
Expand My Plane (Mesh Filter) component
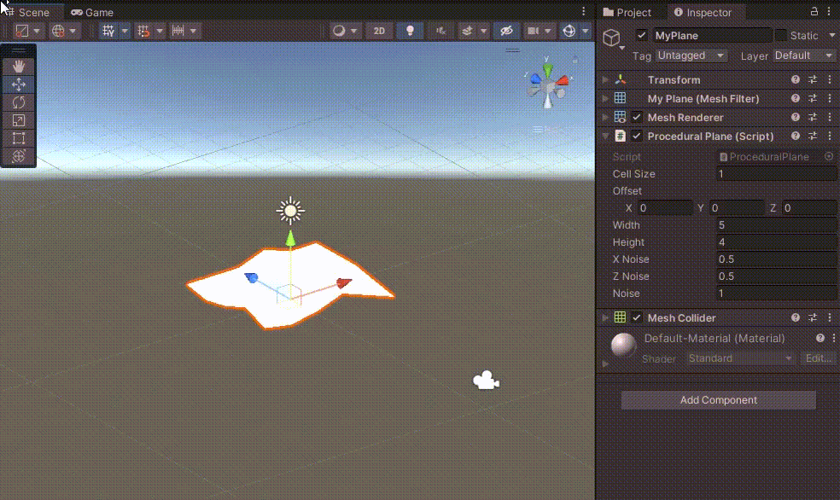click(606, 98)
